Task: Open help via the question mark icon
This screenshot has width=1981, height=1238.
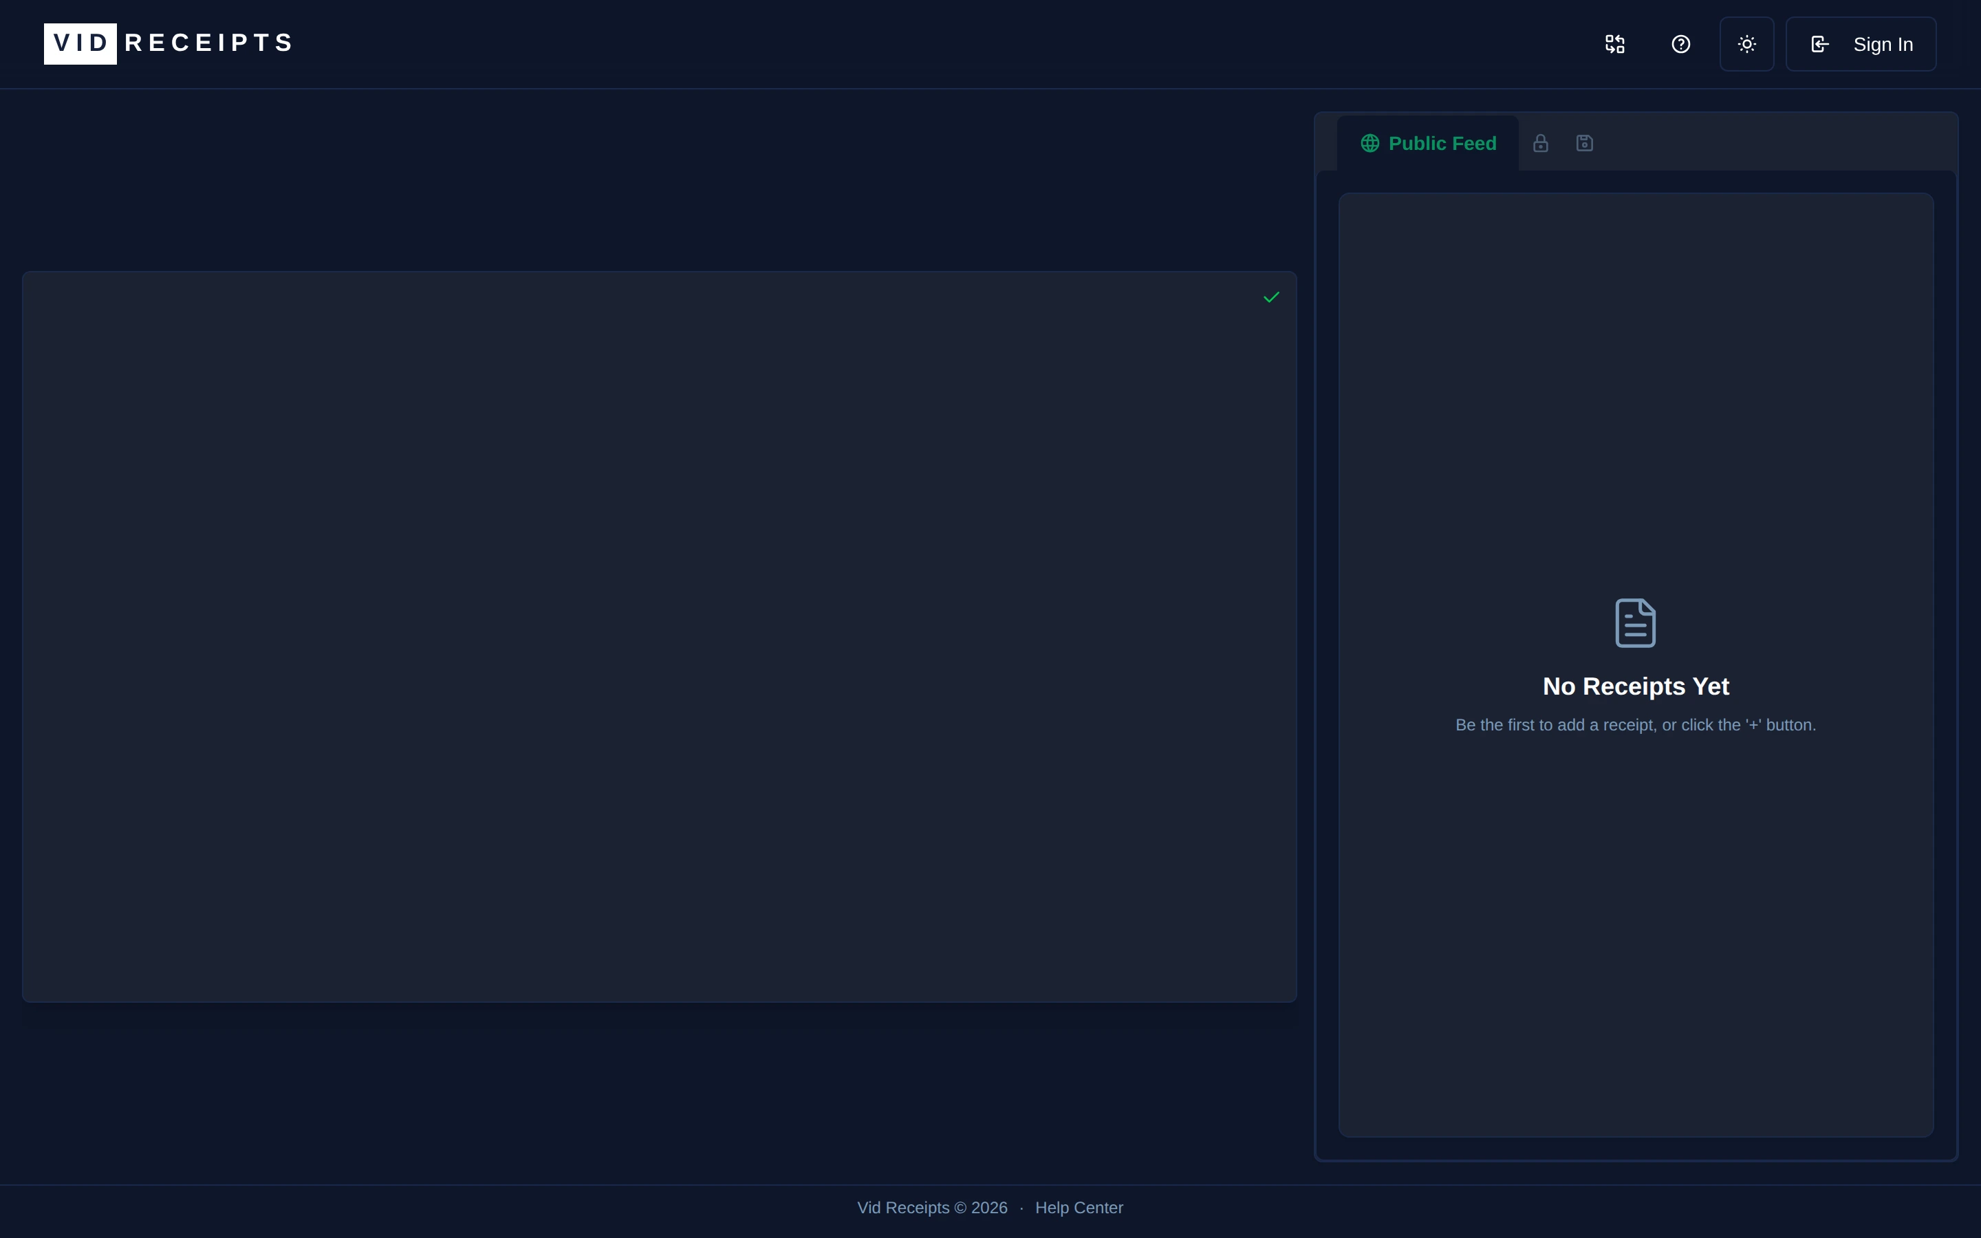Action: [x=1680, y=44]
